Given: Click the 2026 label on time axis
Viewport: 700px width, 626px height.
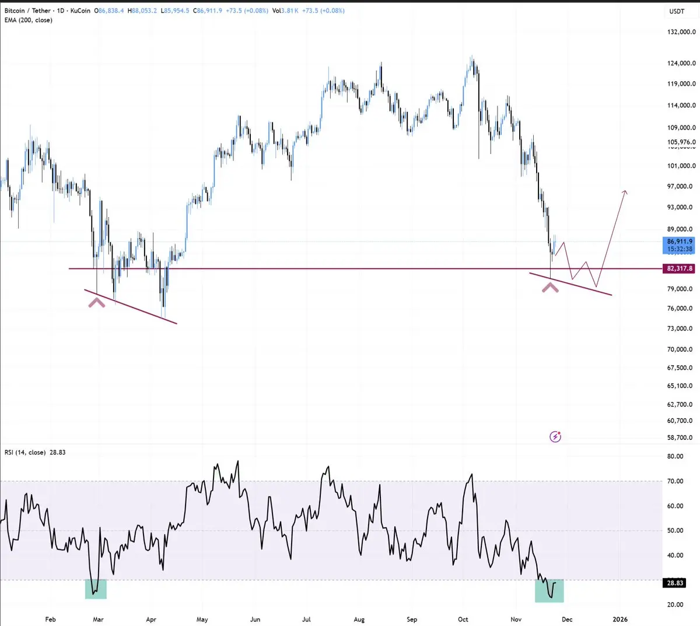Looking at the screenshot, I should (620, 619).
